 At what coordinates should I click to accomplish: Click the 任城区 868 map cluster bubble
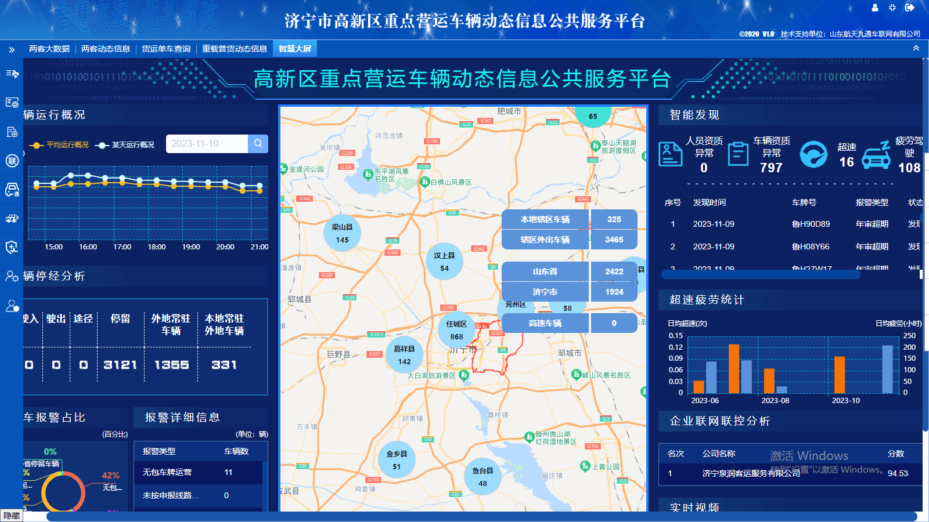pos(456,330)
